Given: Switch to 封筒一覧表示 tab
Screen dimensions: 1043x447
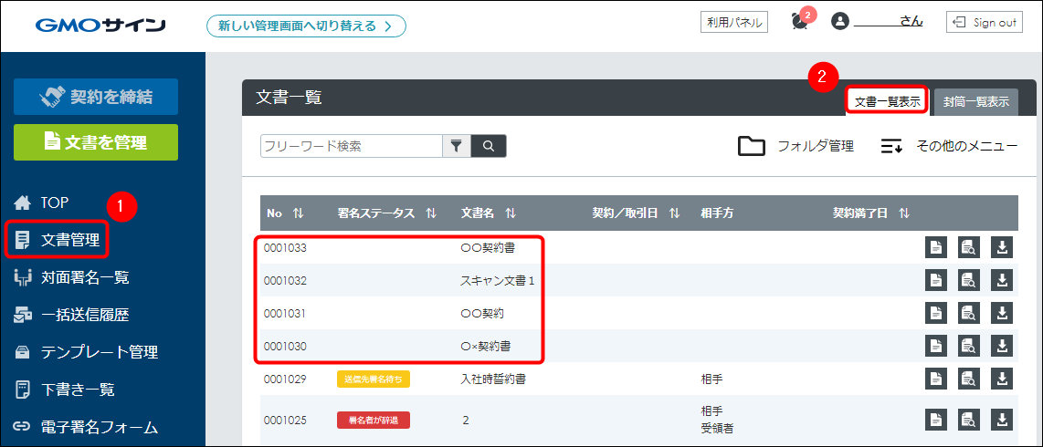Looking at the screenshot, I should [976, 102].
